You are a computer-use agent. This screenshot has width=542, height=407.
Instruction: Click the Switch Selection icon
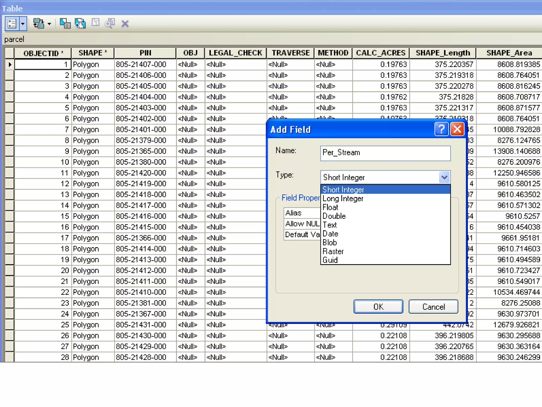point(80,24)
